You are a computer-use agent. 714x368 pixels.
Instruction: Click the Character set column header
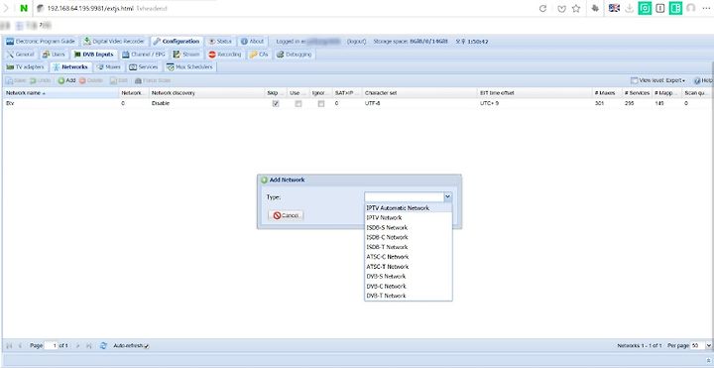pyautogui.click(x=419, y=93)
